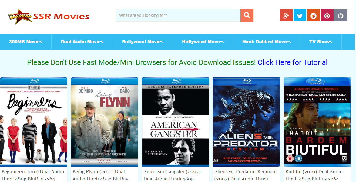This screenshot has width=356, height=182.
Task: Open the Being Flynn movie poster
Action: [x=104, y=122]
